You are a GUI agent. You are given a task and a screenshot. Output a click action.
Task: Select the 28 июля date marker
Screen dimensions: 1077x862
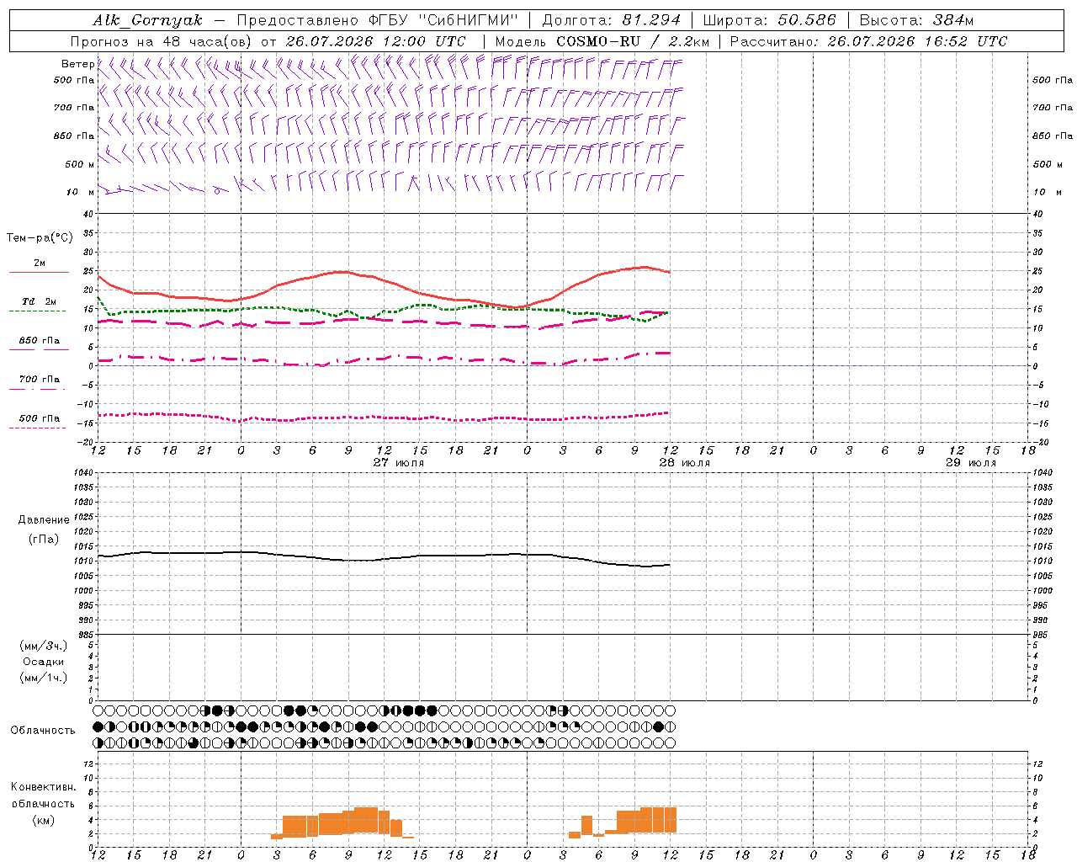pos(685,463)
